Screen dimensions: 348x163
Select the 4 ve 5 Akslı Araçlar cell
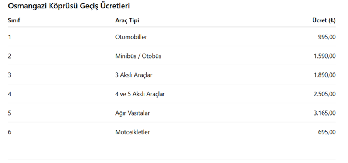point(140,94)
